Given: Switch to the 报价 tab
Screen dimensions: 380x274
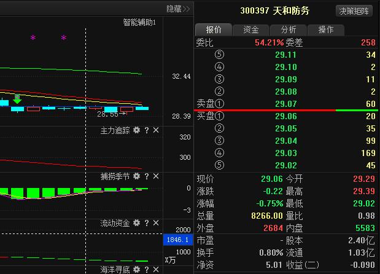Looking at the screenshot, I should pyautogui.click(x=214, y=30).
